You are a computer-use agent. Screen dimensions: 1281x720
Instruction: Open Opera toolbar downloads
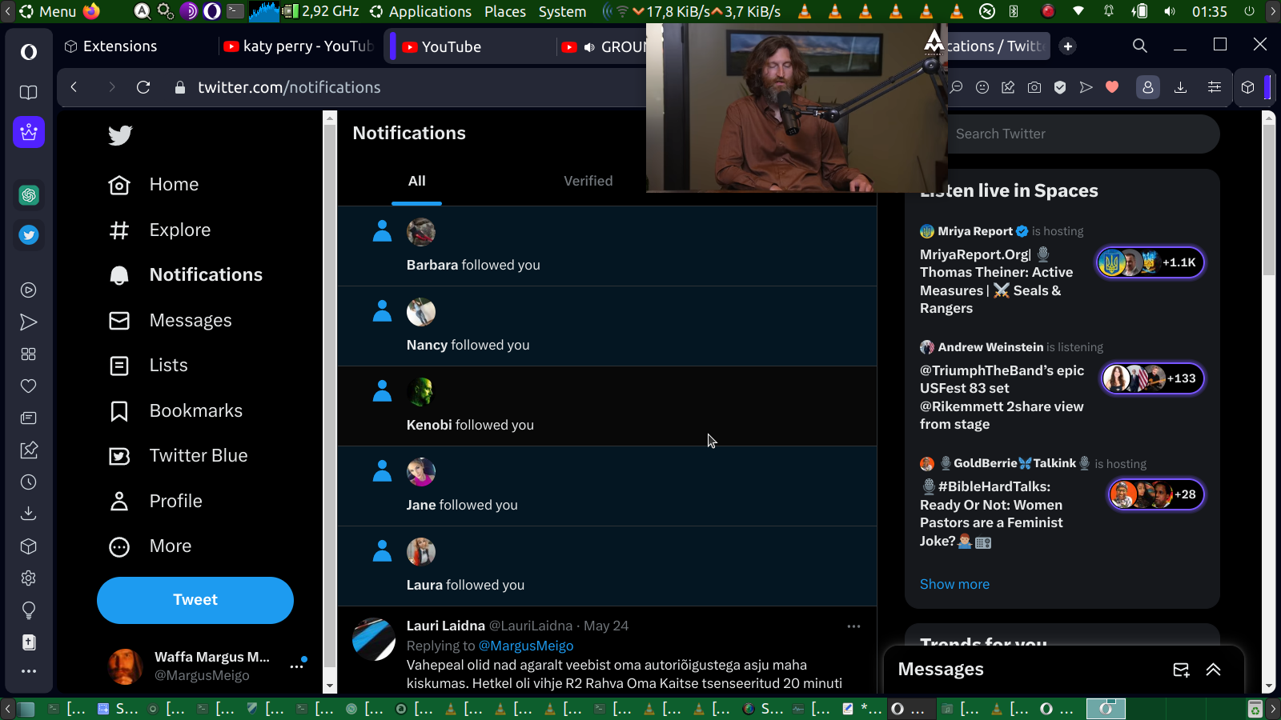(x=1180, y=87)
